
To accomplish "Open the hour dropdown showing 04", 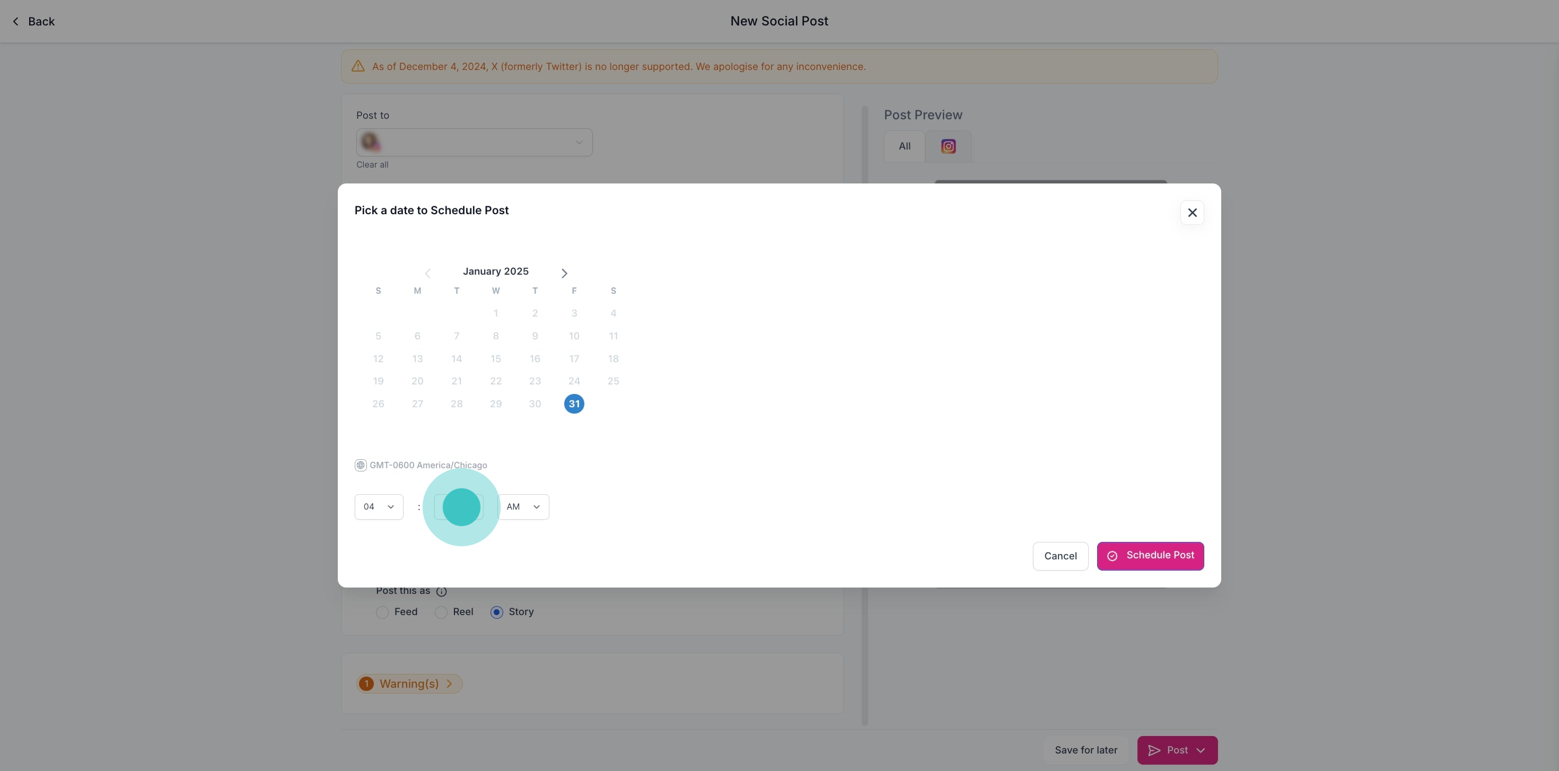I will coord(379,506).
